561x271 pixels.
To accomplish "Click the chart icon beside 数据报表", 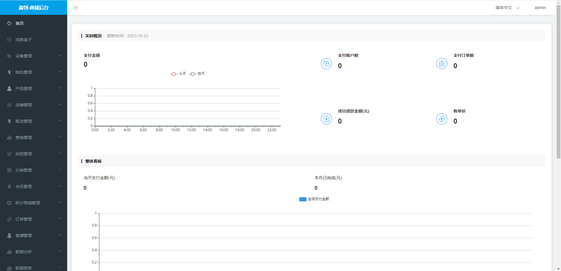I will click(x=9, y=268).
